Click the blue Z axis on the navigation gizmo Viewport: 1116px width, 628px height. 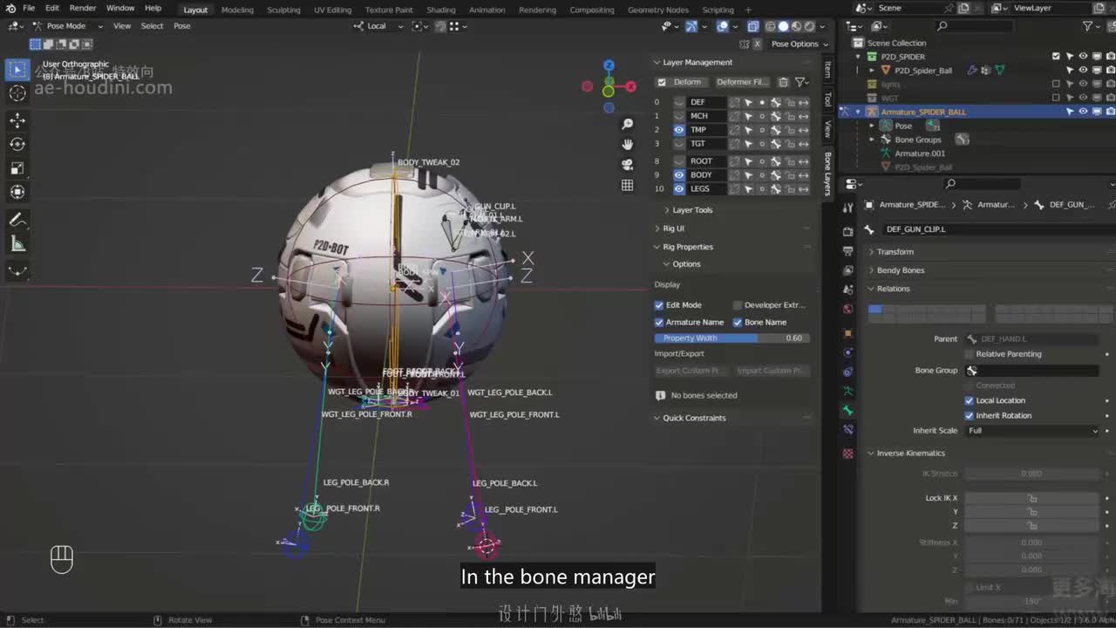(x=609, y=65)
